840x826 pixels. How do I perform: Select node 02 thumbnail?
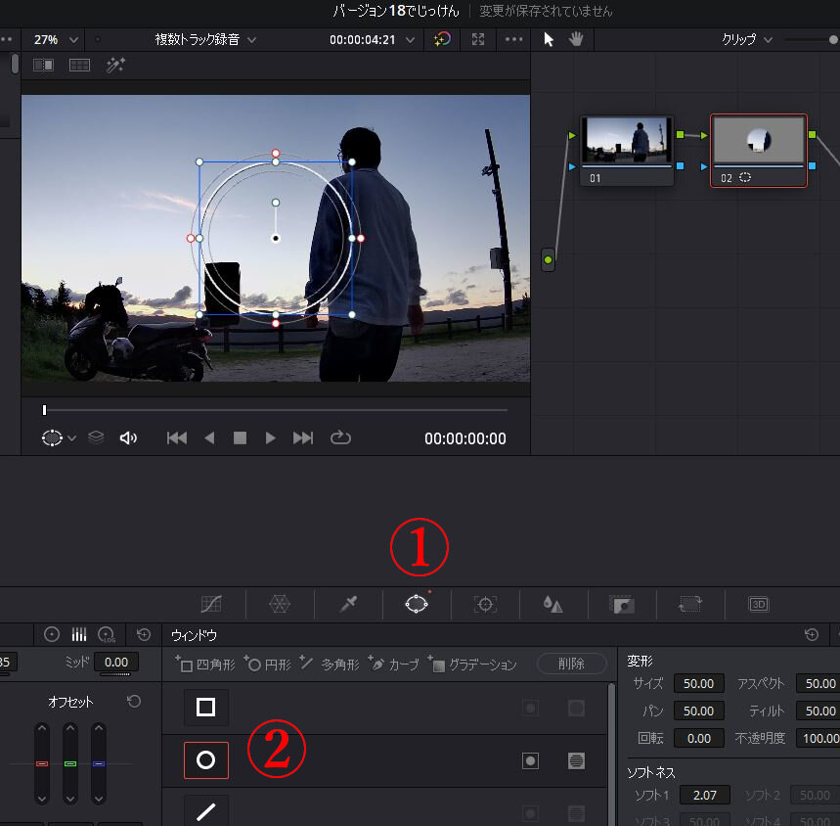758,140
